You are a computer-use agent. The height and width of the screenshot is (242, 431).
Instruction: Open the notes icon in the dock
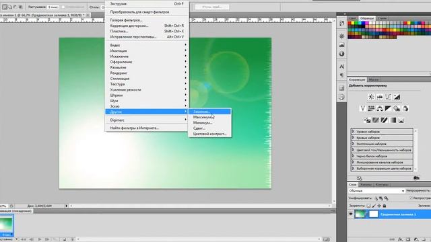tap(341, 97)
